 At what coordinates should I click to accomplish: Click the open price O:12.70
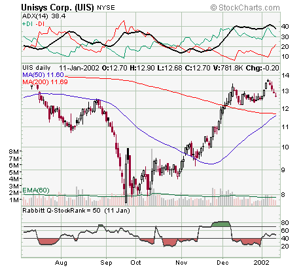click(115, 68)
